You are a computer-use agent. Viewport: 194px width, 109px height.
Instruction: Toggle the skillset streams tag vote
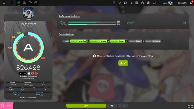(154, 41)
